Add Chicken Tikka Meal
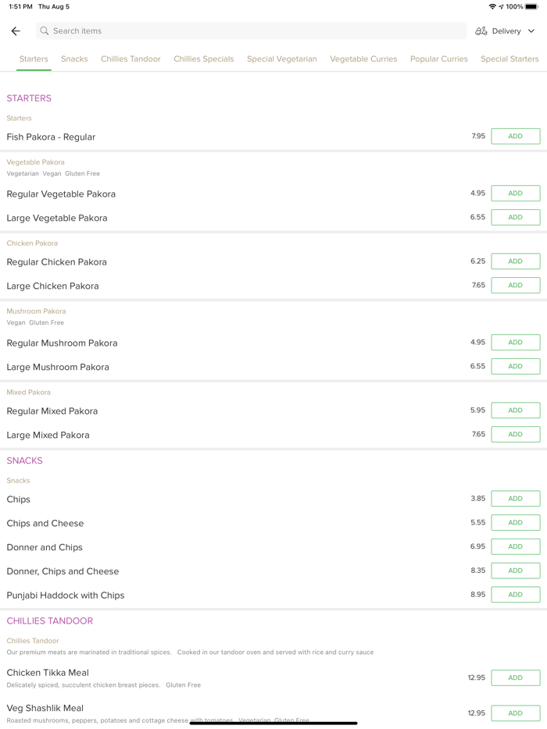 (515, 677)
